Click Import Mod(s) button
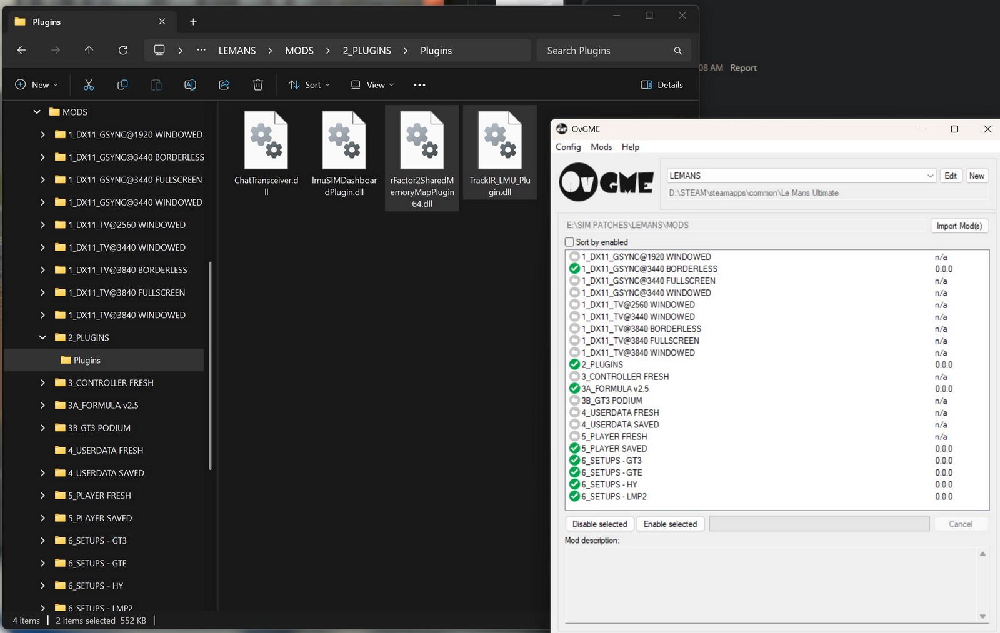 tap(959, 226)
